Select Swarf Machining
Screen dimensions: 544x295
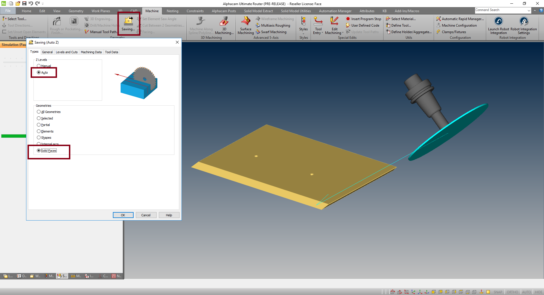pyautogui.click(x=271, y=32)
